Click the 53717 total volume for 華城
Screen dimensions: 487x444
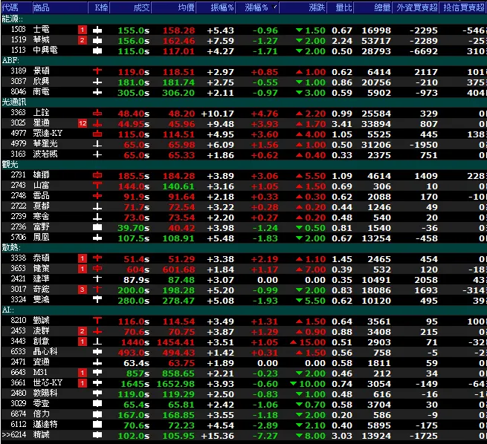[376, 41]
